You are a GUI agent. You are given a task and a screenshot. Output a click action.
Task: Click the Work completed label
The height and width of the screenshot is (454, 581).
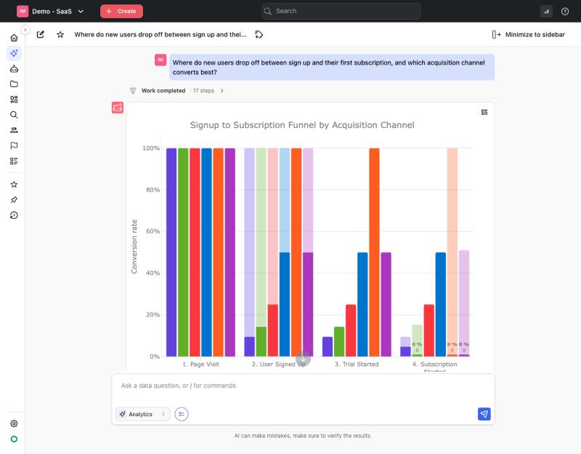pyautogui.click(x=163, y=91)
